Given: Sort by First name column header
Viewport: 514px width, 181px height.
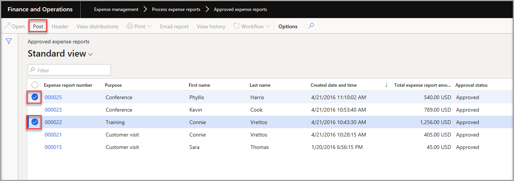Looking at the screenshot, I should (x=199, y=85).
